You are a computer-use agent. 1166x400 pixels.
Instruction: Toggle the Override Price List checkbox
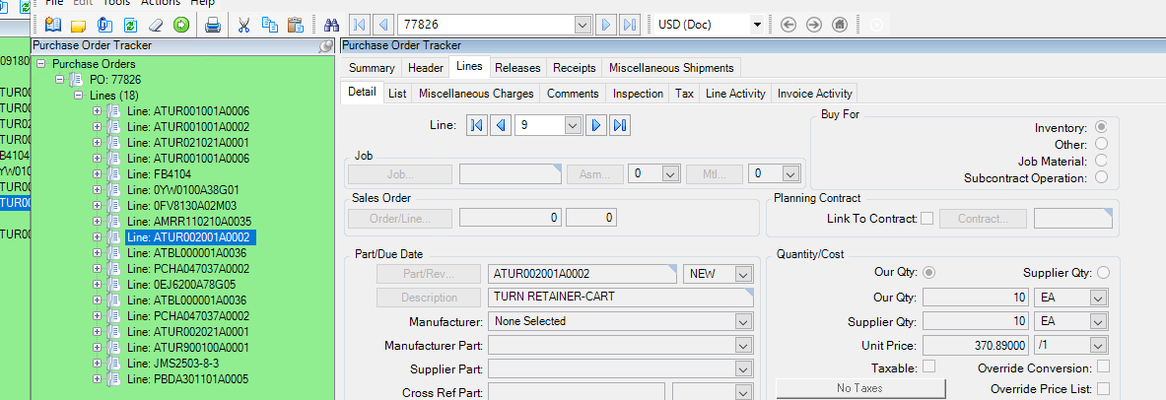[1104, 388]
